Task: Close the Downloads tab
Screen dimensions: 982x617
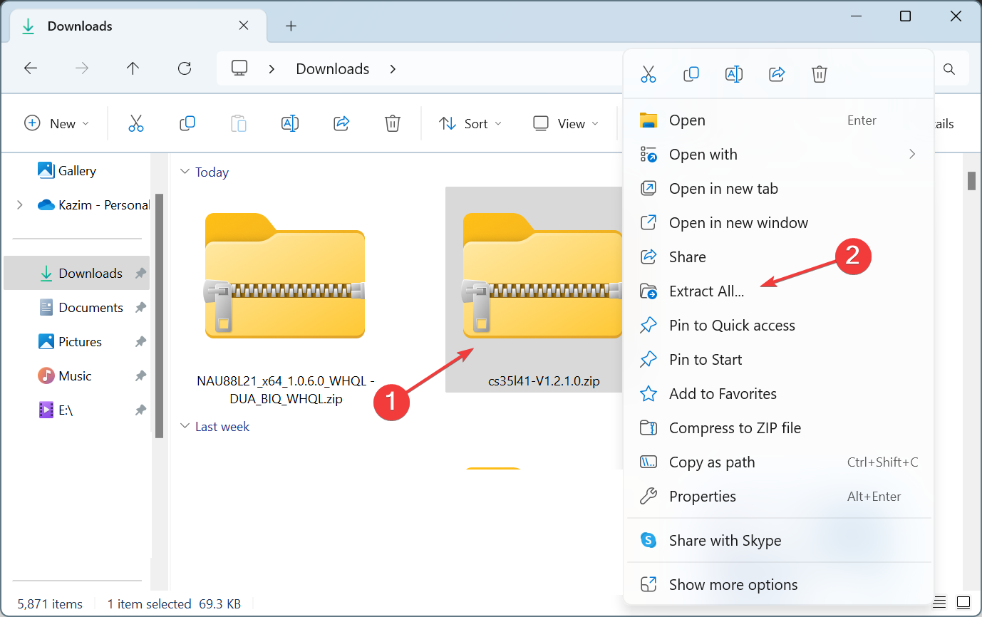Action: (x=243, y=26)
